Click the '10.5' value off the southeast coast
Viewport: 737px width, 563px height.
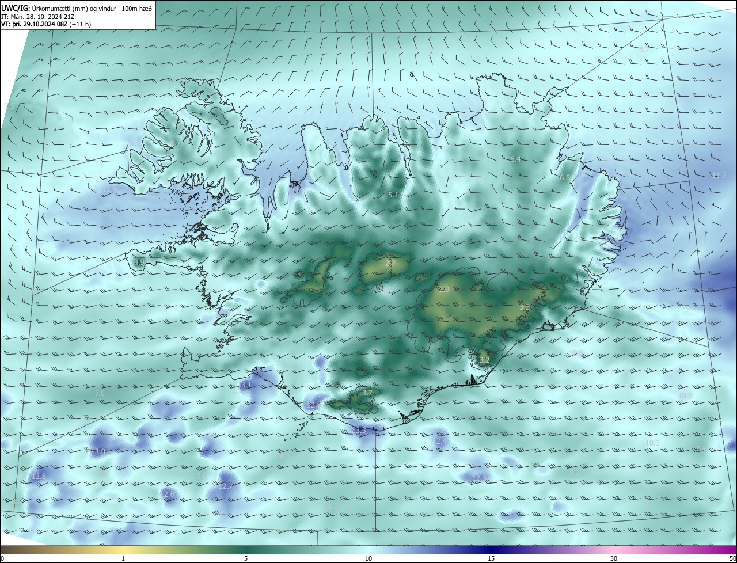coord(576,353)
